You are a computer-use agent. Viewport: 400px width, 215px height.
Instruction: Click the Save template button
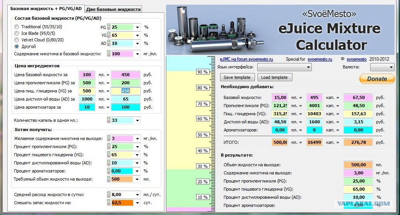point(237,77)
